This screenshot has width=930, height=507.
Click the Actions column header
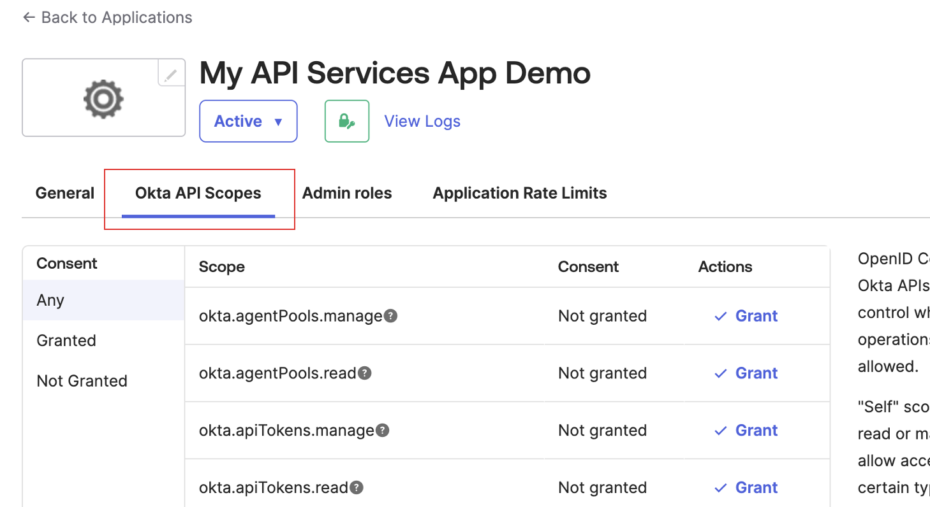[x=725, y=267]
